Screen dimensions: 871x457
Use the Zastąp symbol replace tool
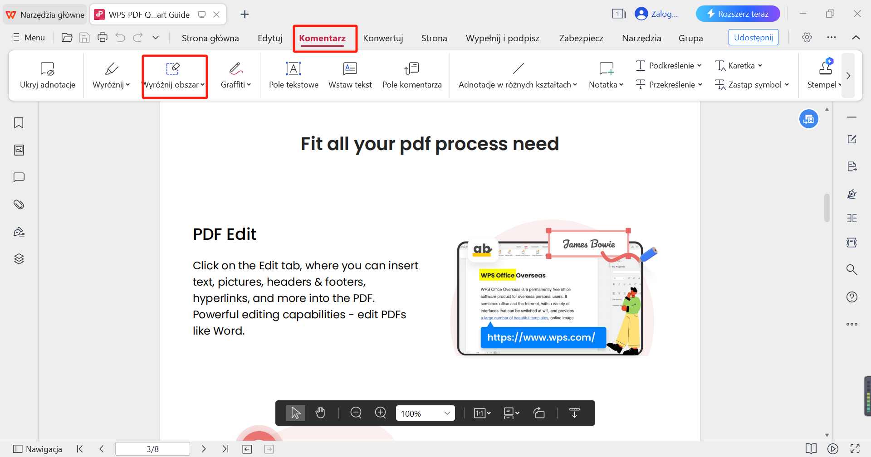(x=751, y=85)
